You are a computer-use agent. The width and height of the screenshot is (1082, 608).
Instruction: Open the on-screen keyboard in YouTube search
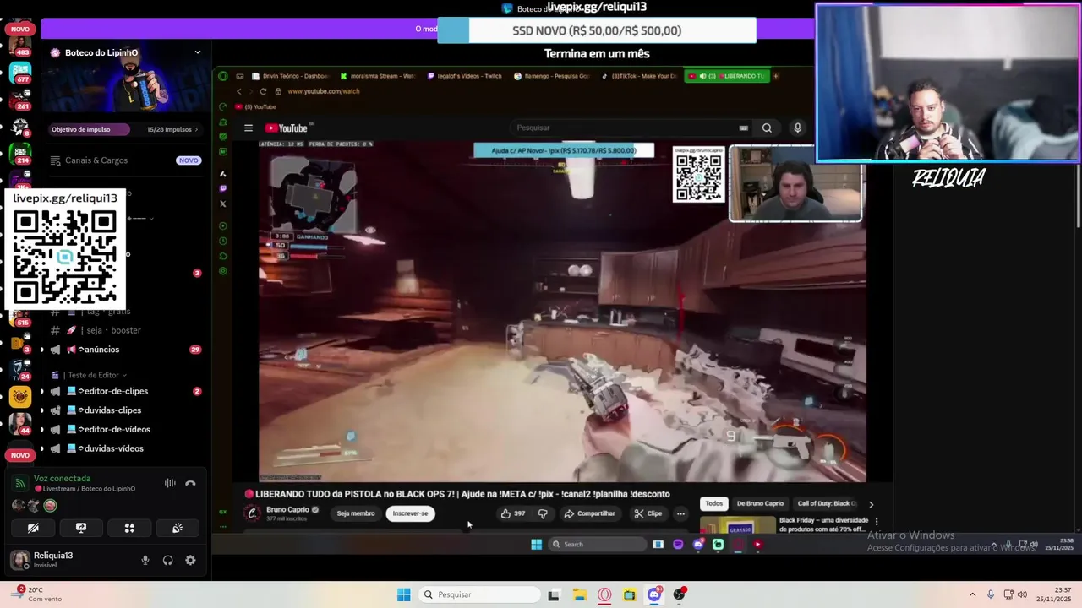click(x=743, y=128)
